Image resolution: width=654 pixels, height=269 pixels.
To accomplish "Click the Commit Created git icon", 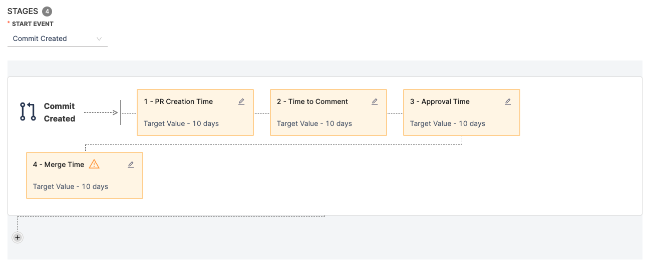I will click(28, 112).
